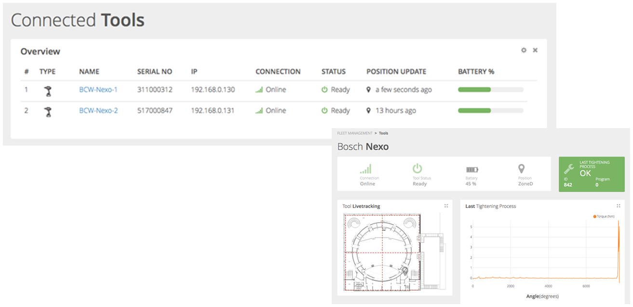633x307 pixels.
Task: Click the Connection signal icon in Bosch Nexo
Action: (x=366, y=169)
